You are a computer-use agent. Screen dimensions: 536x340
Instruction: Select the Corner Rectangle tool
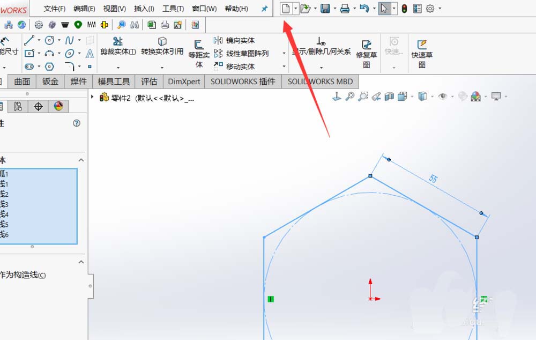pos(29,54)
